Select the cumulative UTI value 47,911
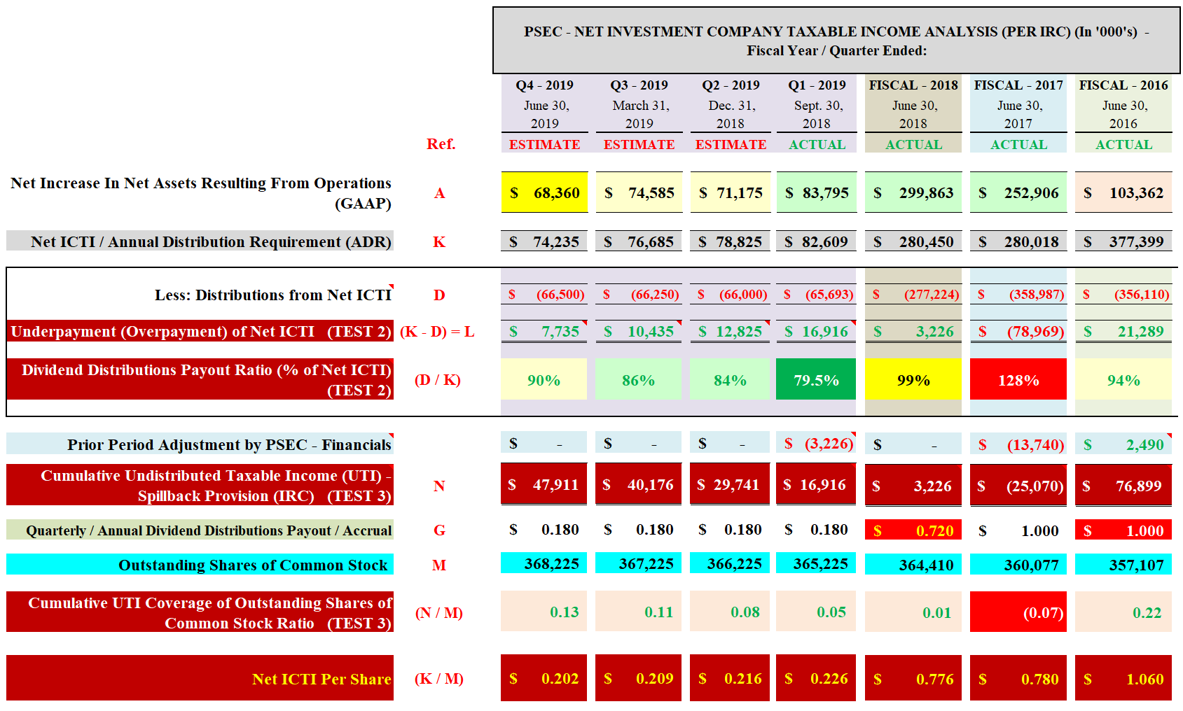 click(x=544, y=484)
